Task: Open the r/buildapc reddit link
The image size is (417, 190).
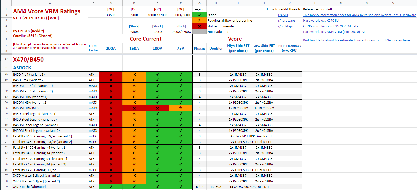Action: pos(285,26)
